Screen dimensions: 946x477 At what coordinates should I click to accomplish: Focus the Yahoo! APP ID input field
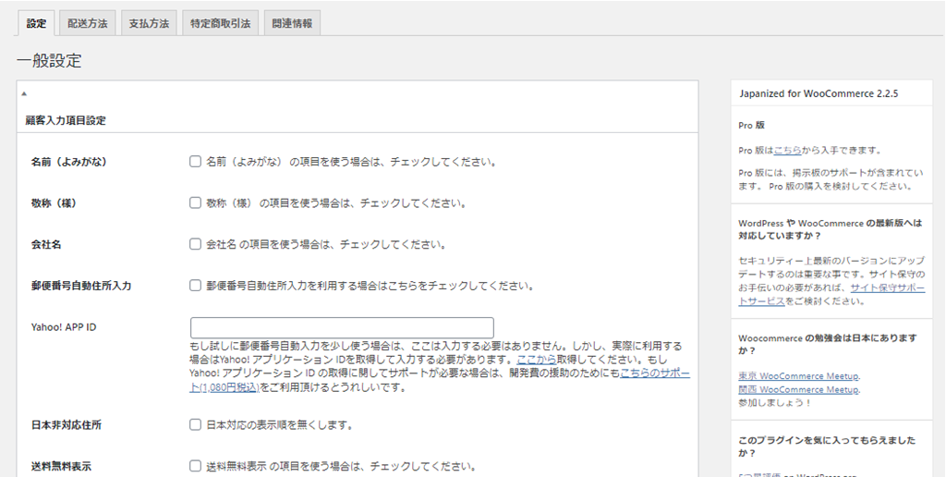click(x=342, y=327)
